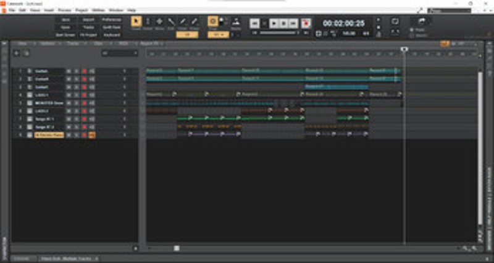
Task: Open the track control selector dropdown
Action: click(120, 53)
